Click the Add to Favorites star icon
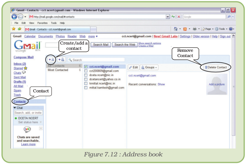The height and width of the screenshot is (164, 246). [19, 29]
